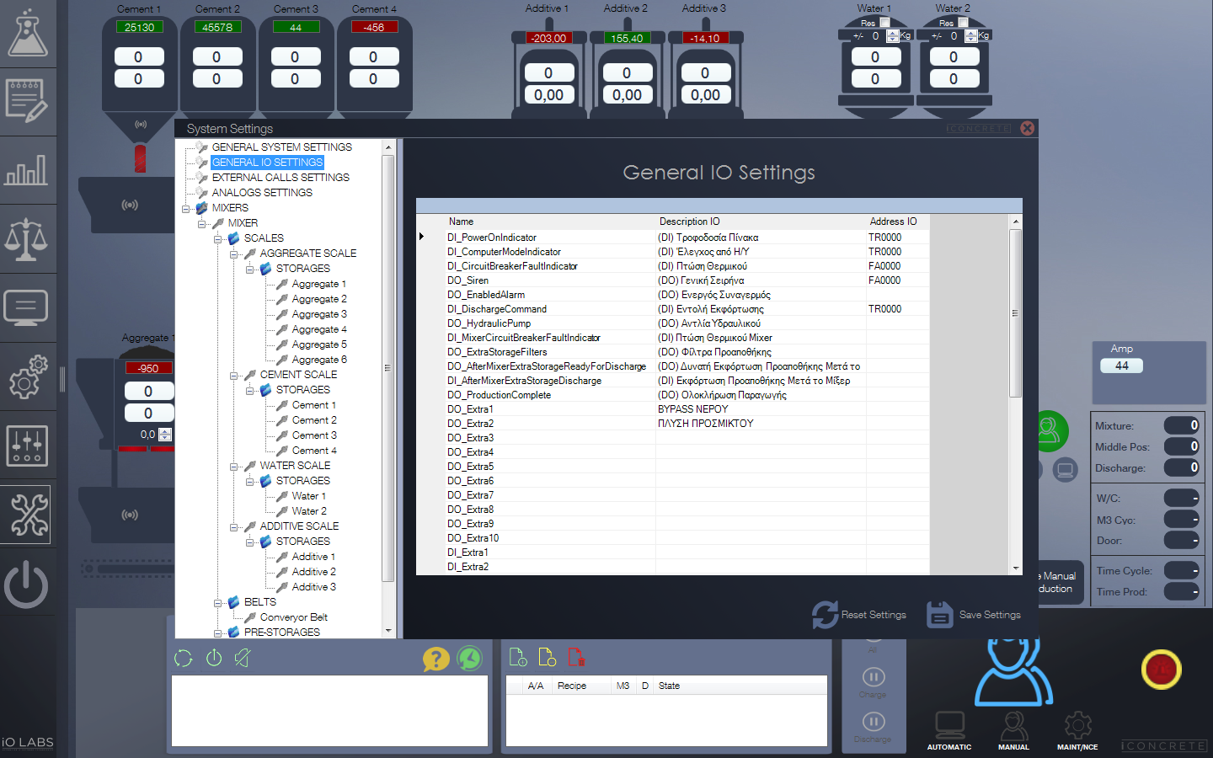The width and height of the screenshot is (1213, 758).
Task: Click the muted siren speaker icon
Action: tap(243, 658)
